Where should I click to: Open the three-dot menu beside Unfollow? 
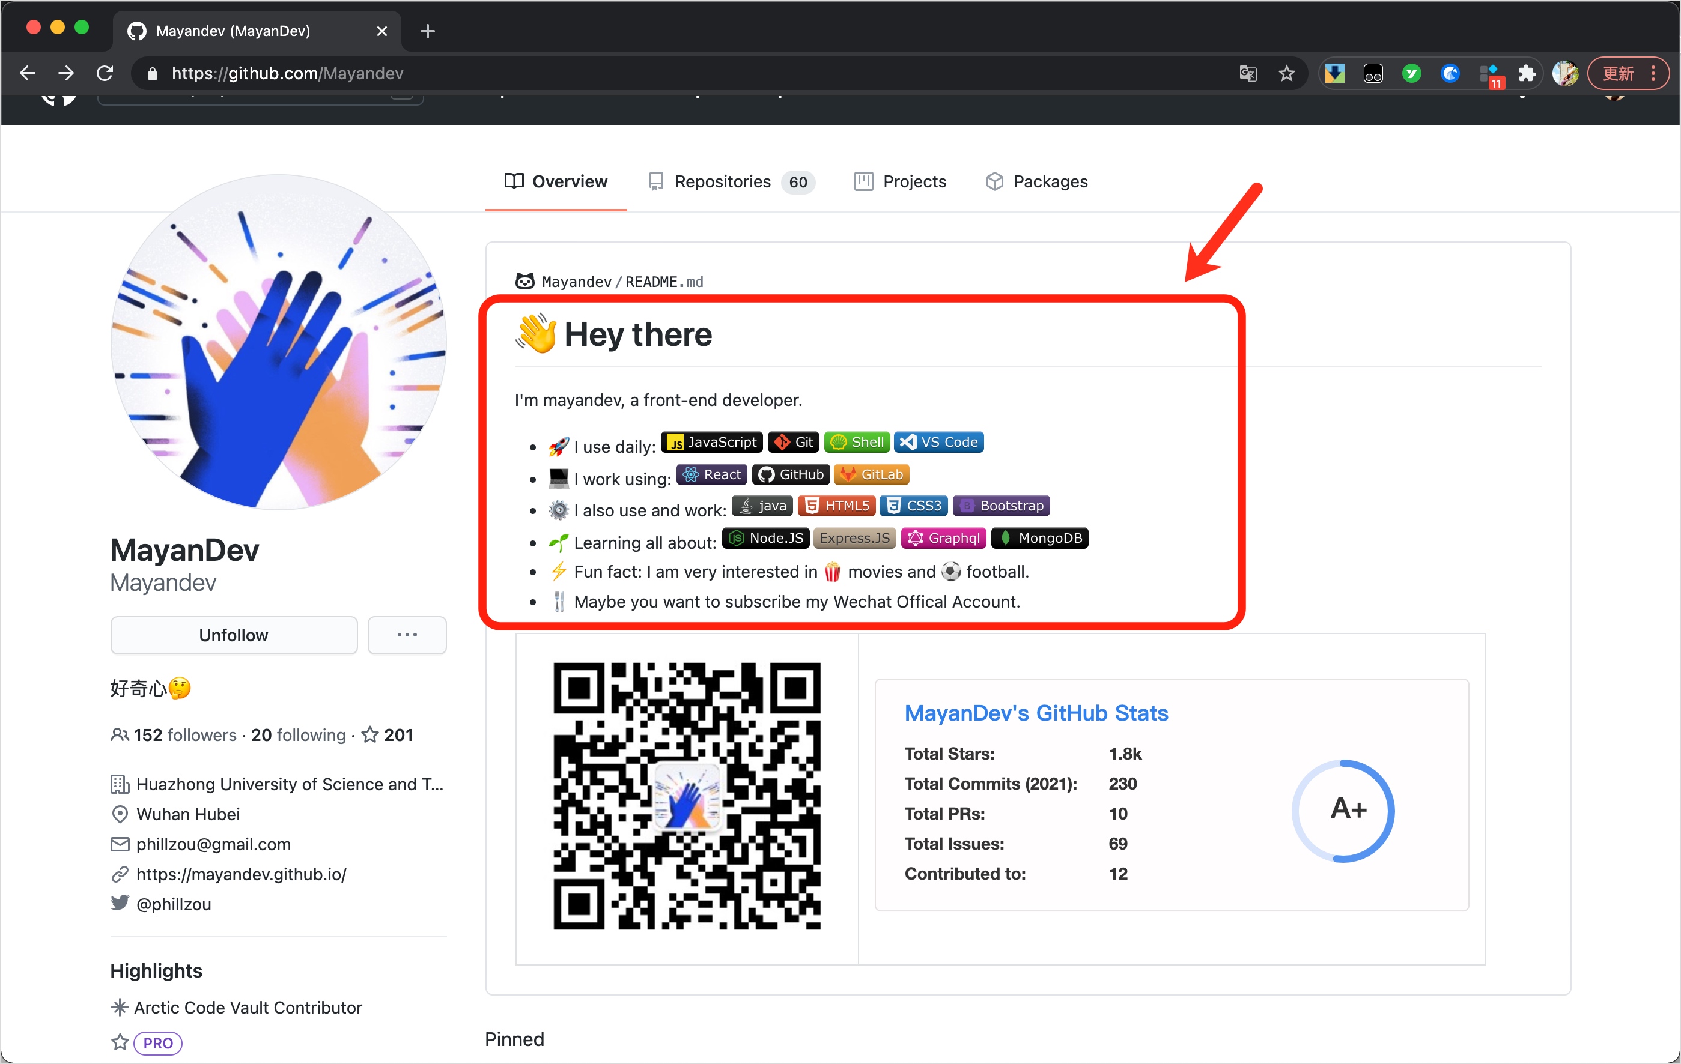click(x=407, y=635)
